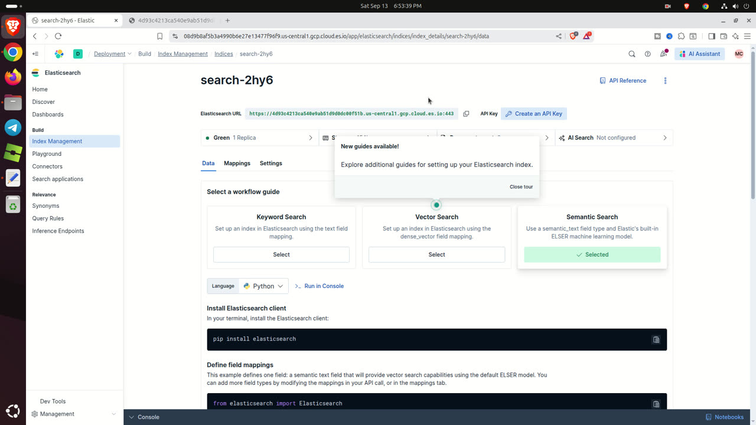756x425 pixels.
Task: Open the help menu question mark icon
Action: coord(647,54)
